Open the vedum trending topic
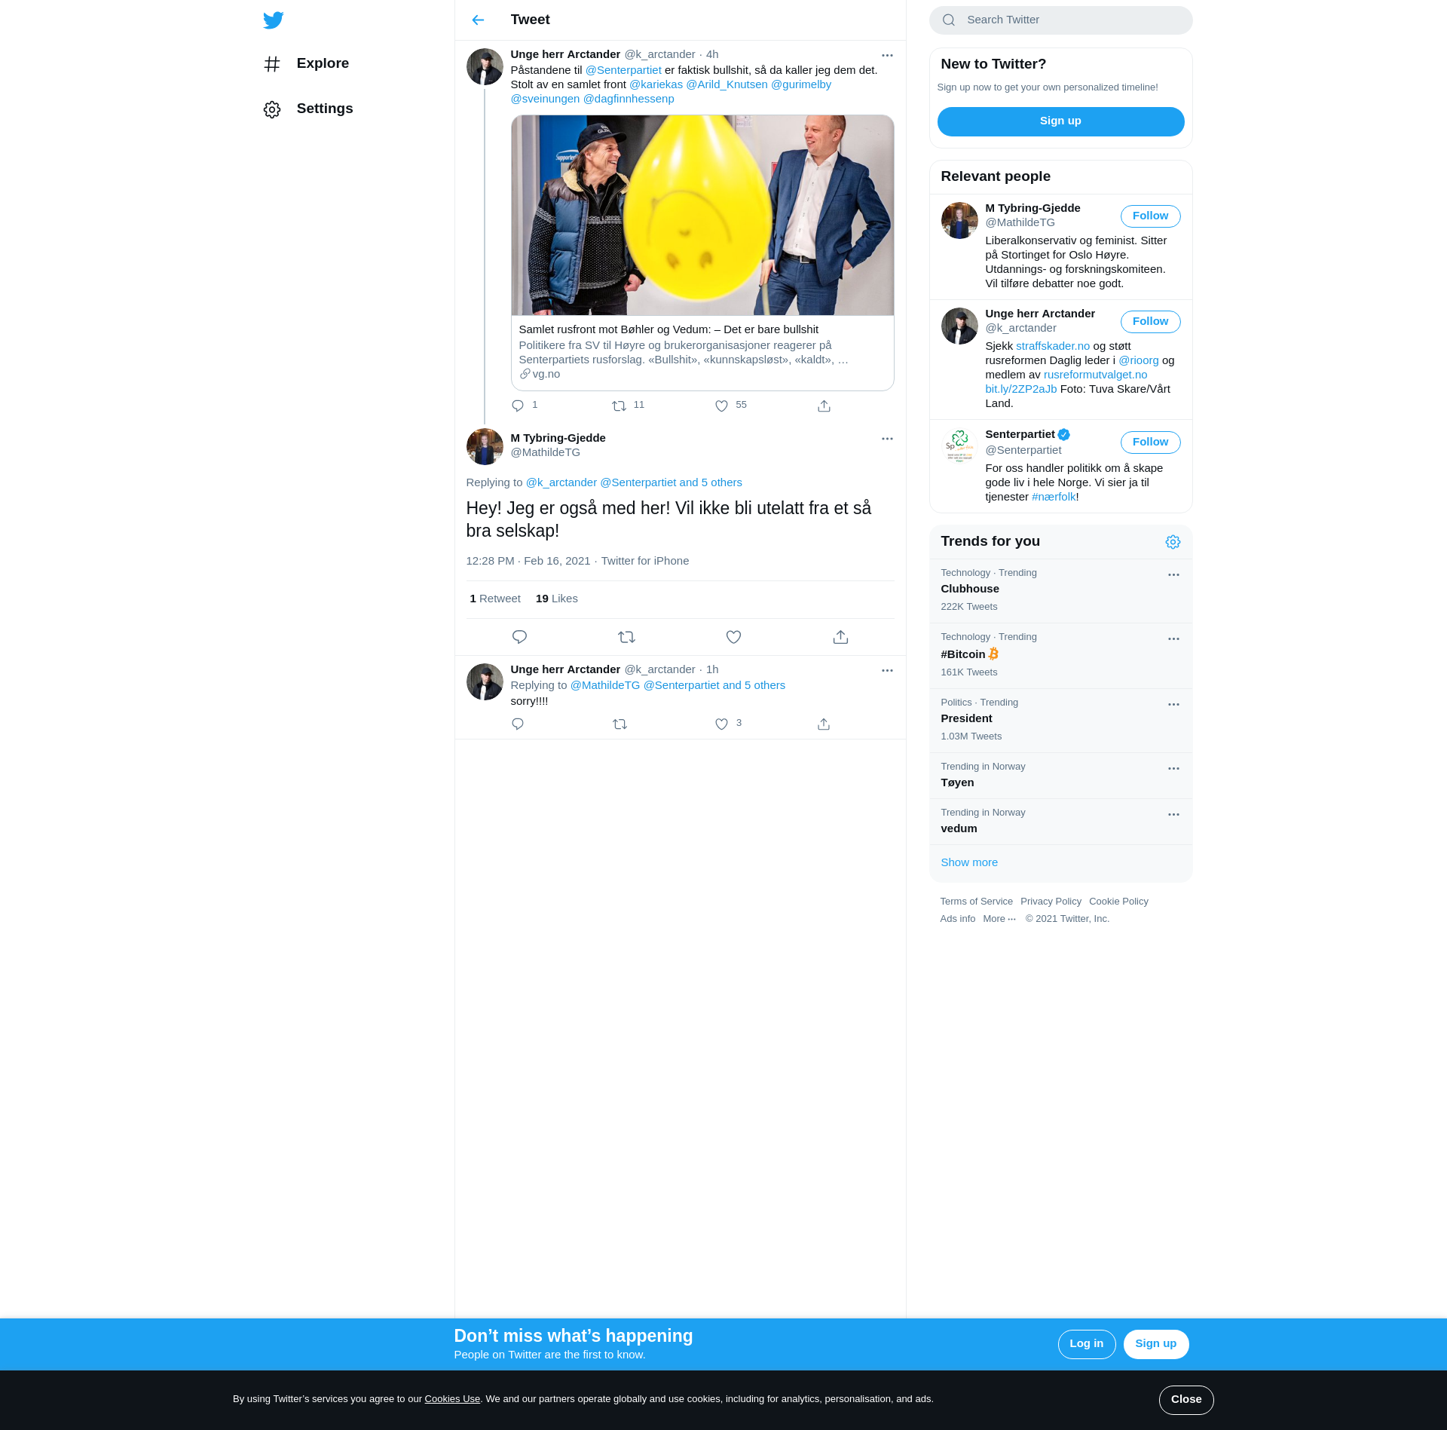Viewport: 1447px width, 1430px height. pos(1060,821)
